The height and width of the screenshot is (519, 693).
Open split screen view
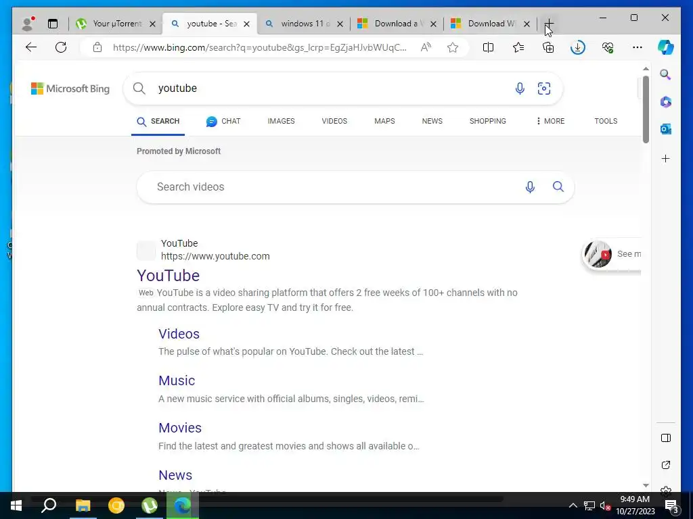click(488, 47)
